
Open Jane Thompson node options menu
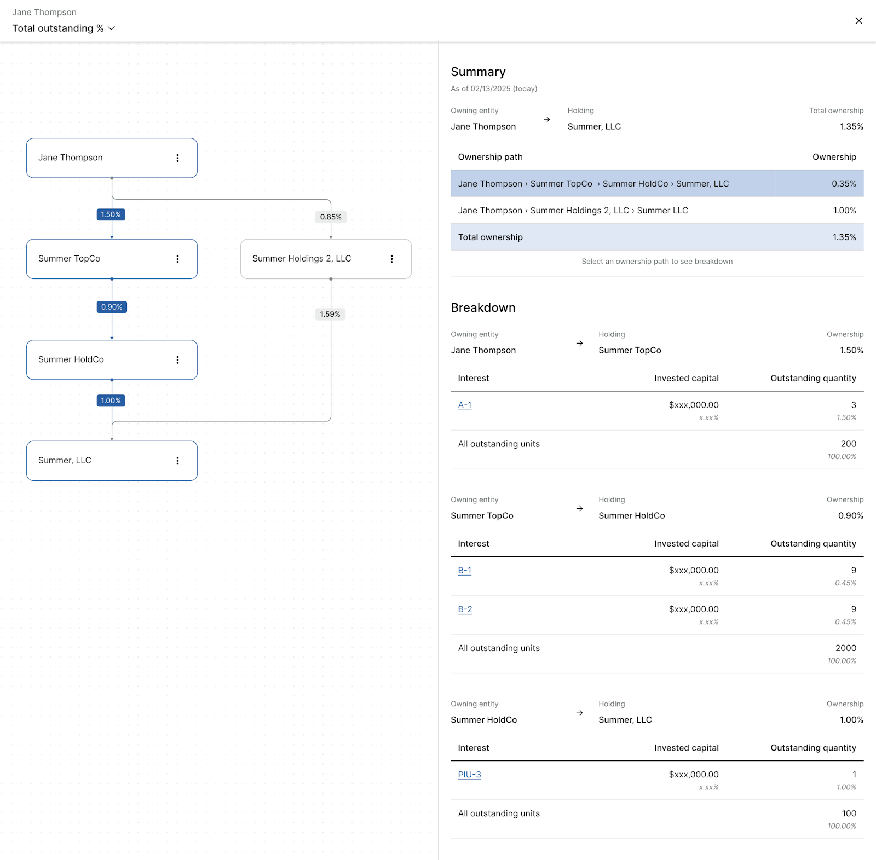177,158
